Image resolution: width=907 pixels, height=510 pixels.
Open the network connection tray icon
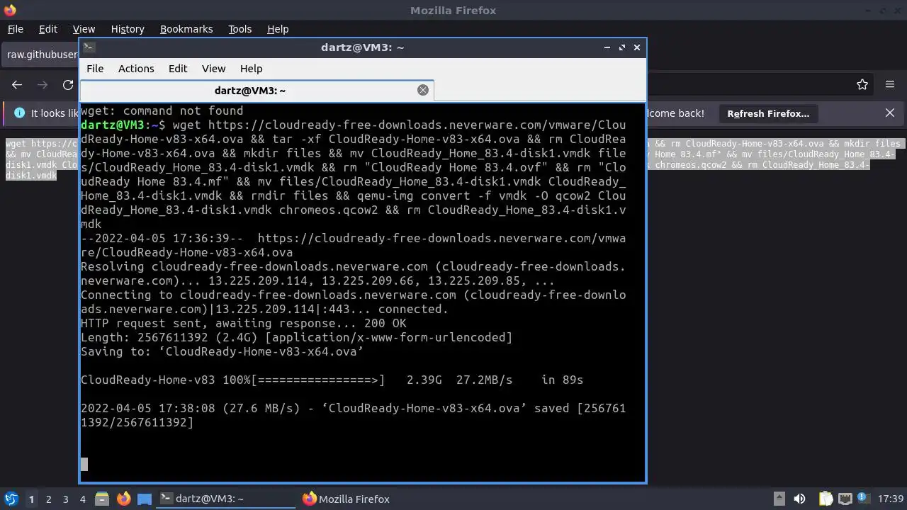845,499
